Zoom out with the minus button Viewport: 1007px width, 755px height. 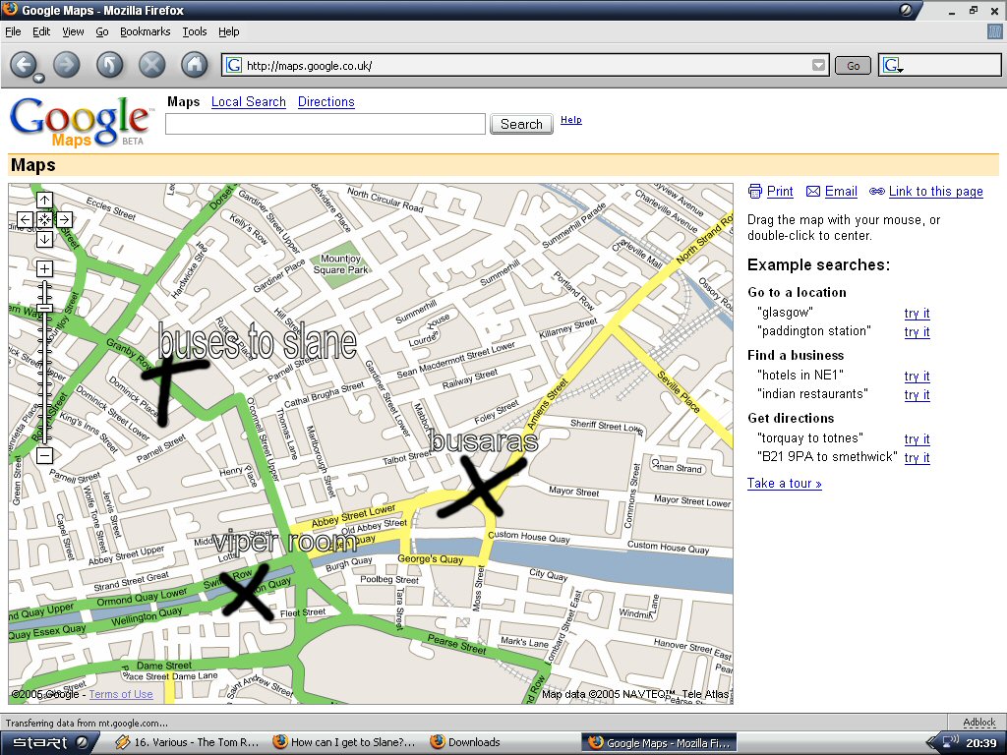pos(44,456)
